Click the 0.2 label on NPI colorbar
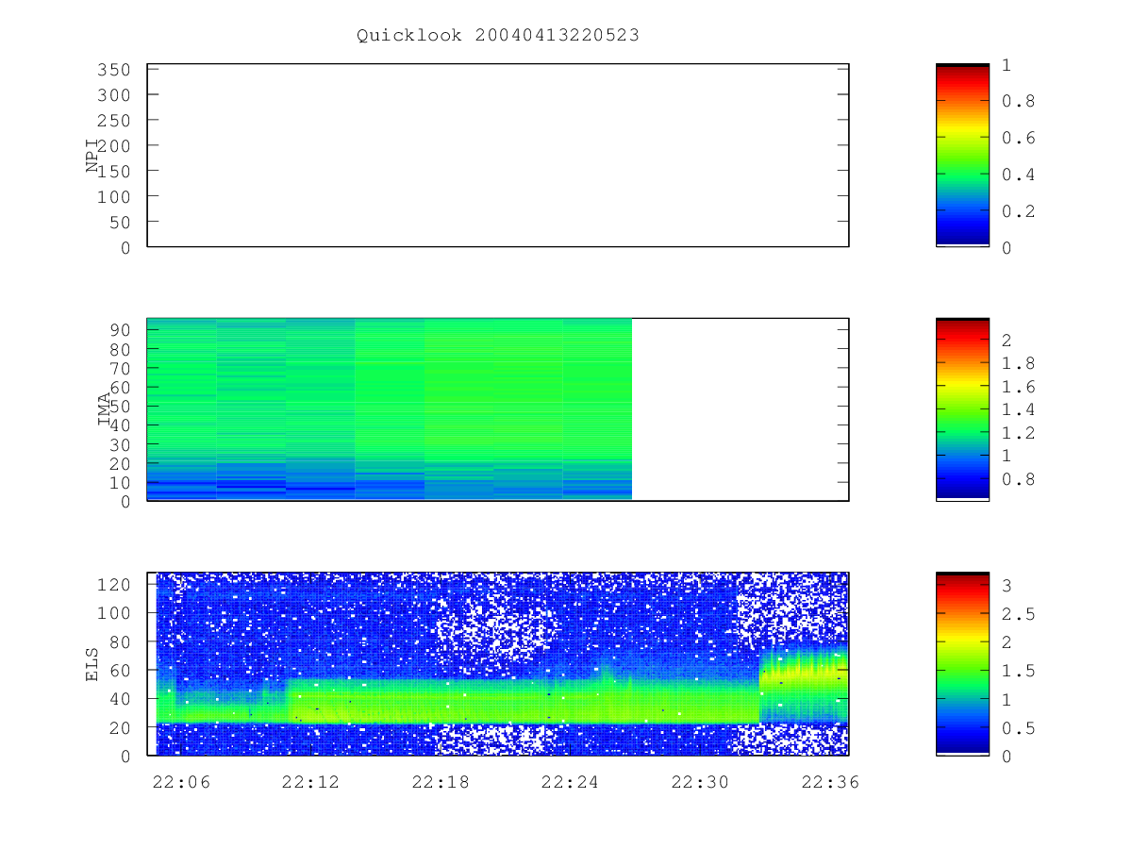 click(1017, 211)
